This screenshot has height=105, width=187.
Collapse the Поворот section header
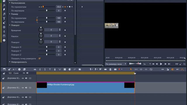(10, 25)
